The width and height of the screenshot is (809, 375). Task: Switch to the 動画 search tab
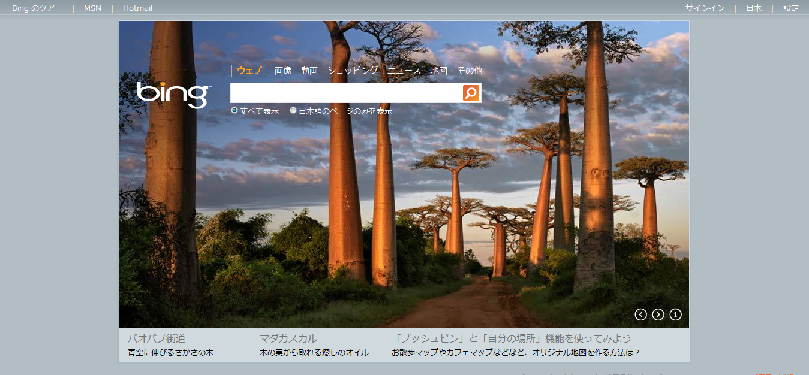coord(309,71)
